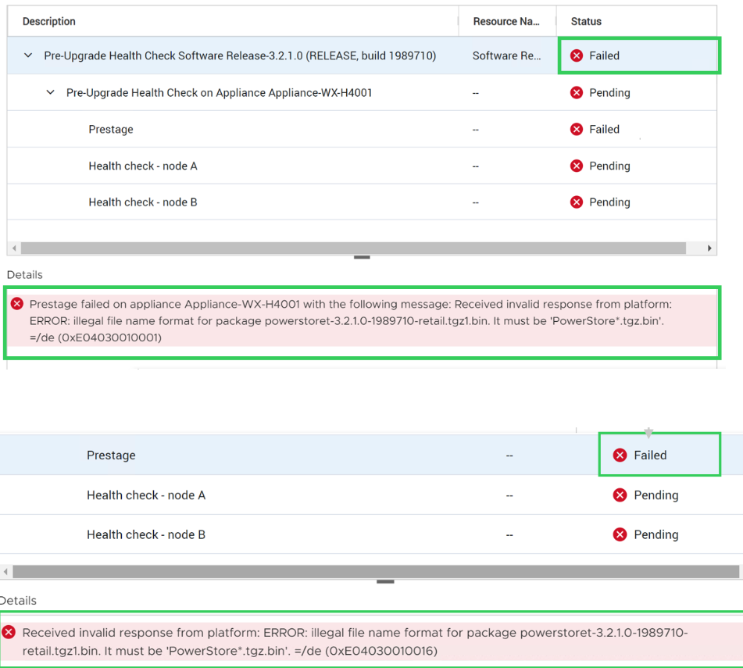Collapse the Pre-Upgrade Health Check Software Release entry
This screenshot has width=743, height=668.
point(27,55)
